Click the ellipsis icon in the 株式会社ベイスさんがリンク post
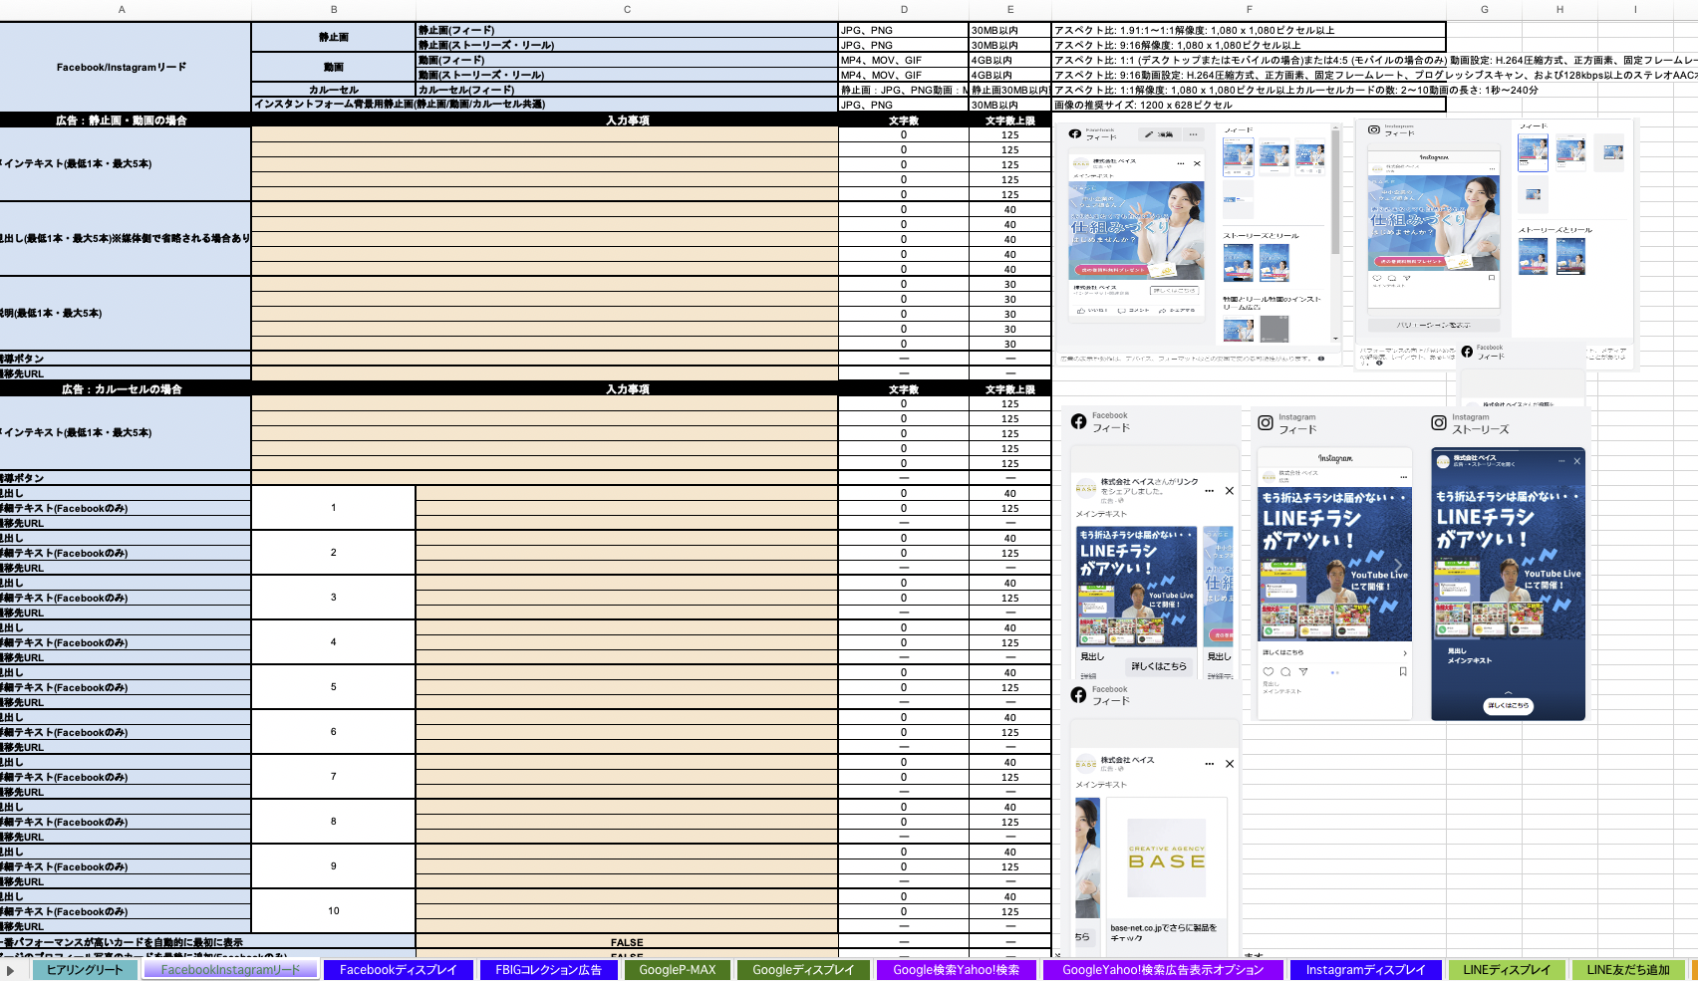The height and width of the screenshot is (981, 1698). click(x=1209, y=491)
